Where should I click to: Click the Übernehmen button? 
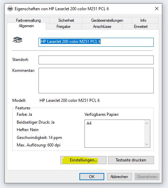point(147,177)
